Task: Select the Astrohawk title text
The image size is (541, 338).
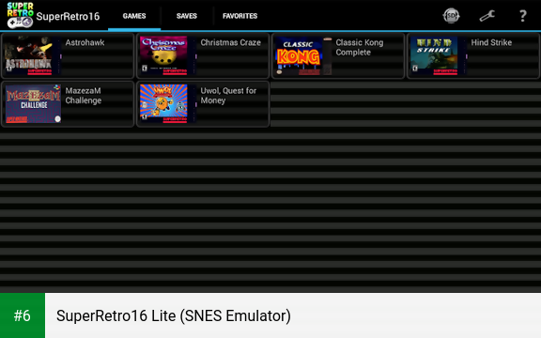Action: point(85,43)
